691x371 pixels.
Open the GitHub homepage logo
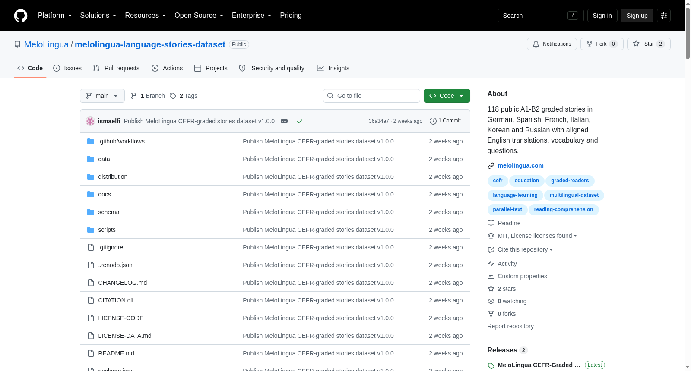pos(21,16)
